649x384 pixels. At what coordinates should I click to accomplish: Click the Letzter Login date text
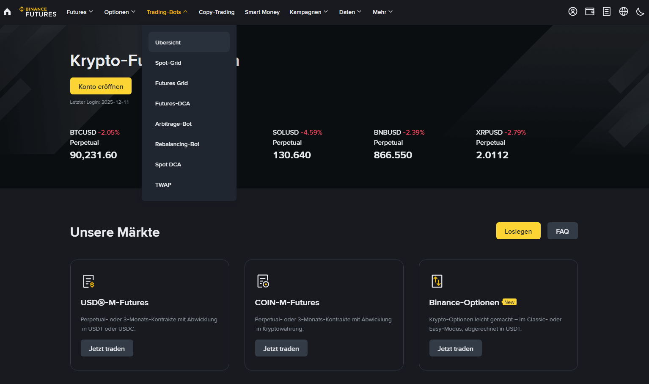99,102
